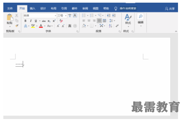Open the font name dropdown

pyautogui.click(x=55, y=16)
